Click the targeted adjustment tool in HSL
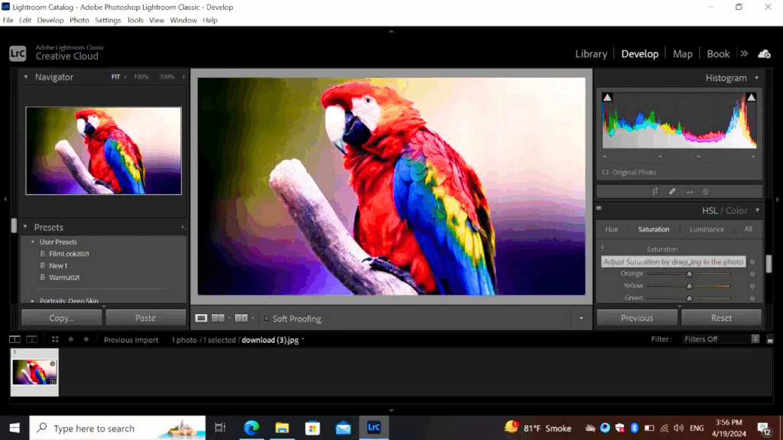This screenshot has width=783, height=440. tap(603, 248)
